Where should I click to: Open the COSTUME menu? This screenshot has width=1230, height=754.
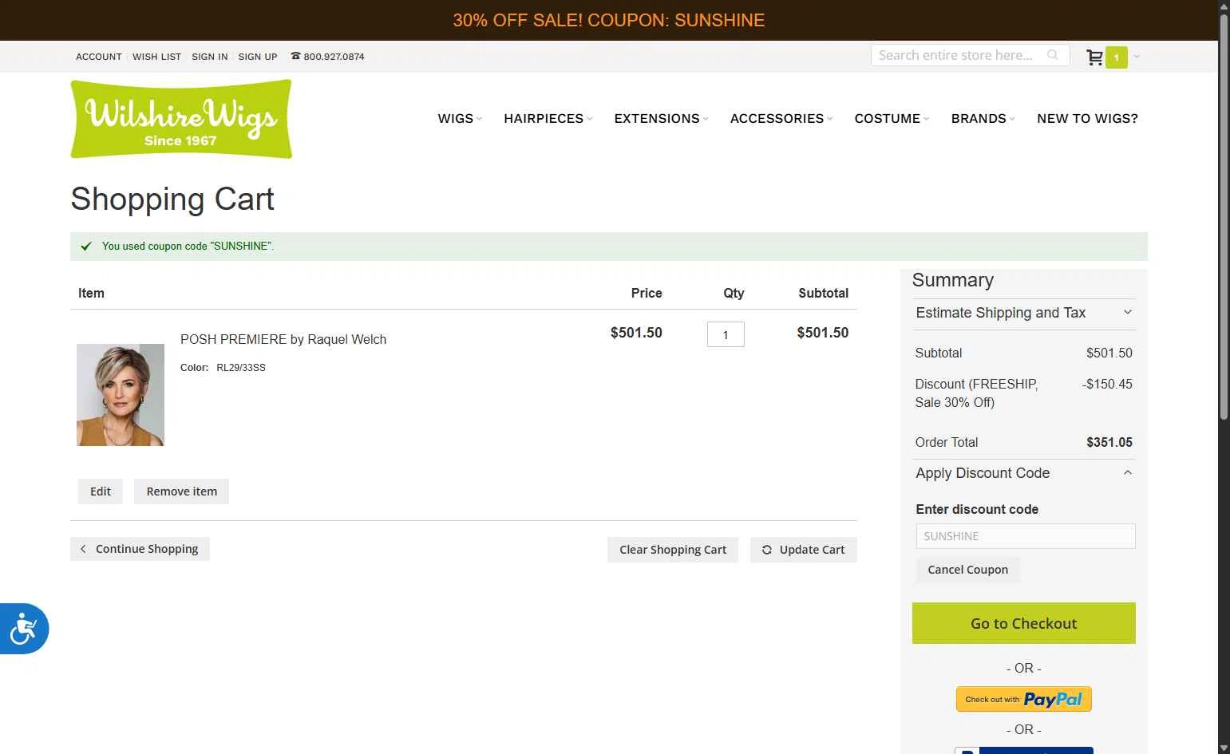coord(892,118)
